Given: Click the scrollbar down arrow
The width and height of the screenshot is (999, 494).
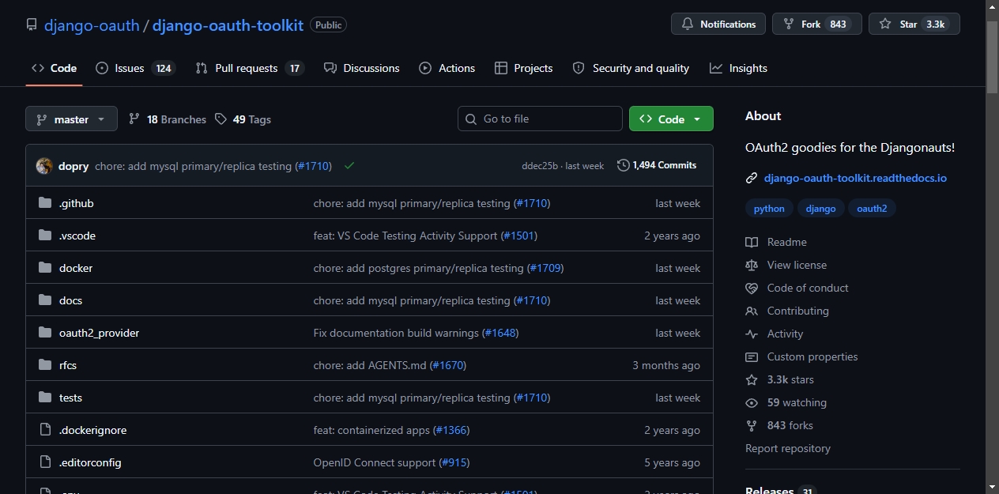Looking at the screenshot, I should (992, 487).
